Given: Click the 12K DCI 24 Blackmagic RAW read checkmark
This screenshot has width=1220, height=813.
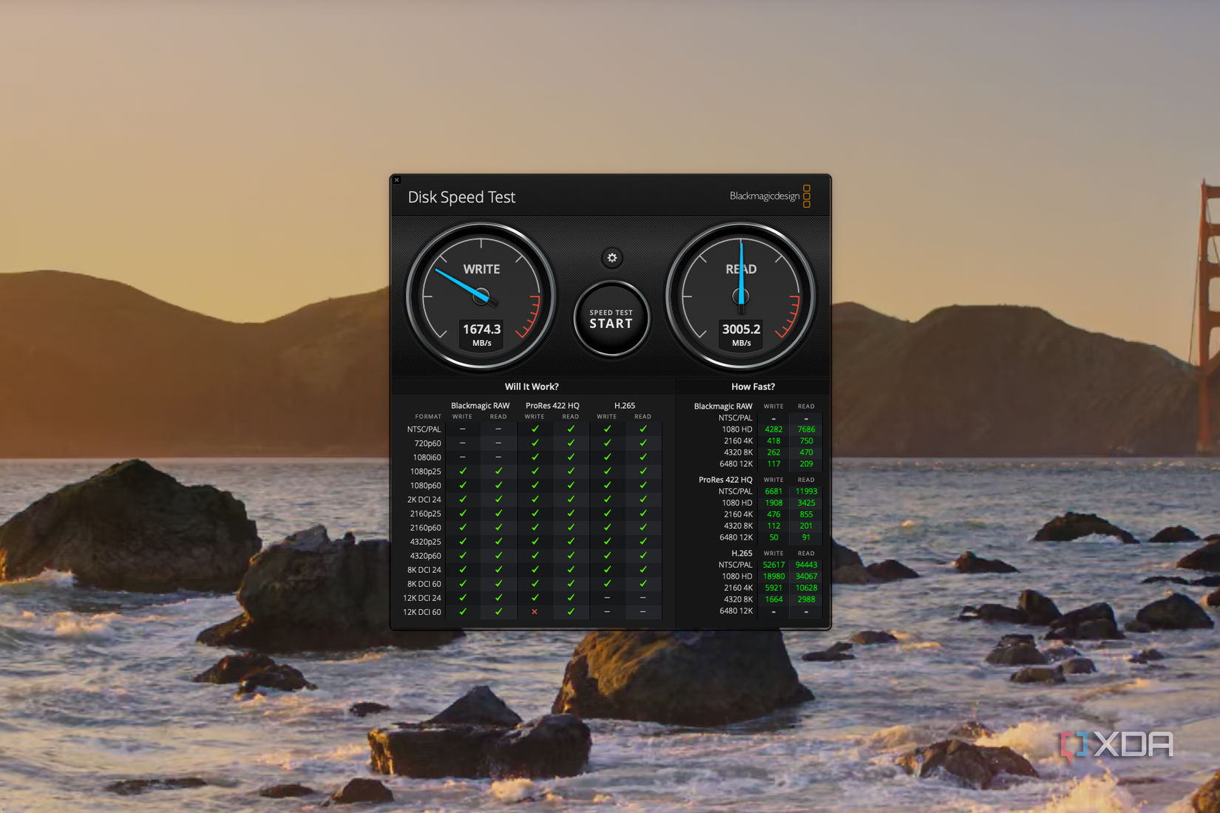Looking at the screenshot, I should [498, 598].
